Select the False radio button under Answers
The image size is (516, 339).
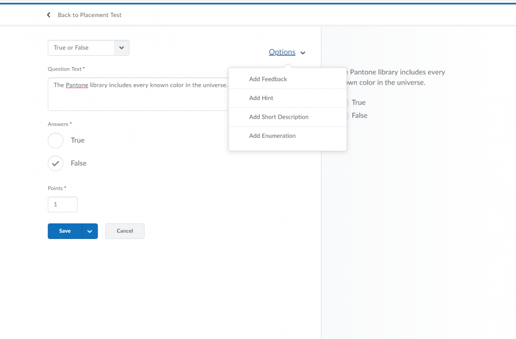[x=55, y=163]
